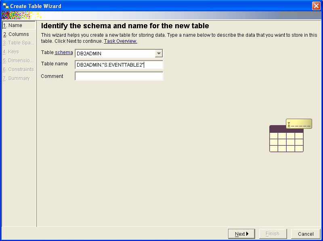Viewport: 323px width, 241px height.
Task: Open the Table schema dropdown arrow
Action: 159,54
